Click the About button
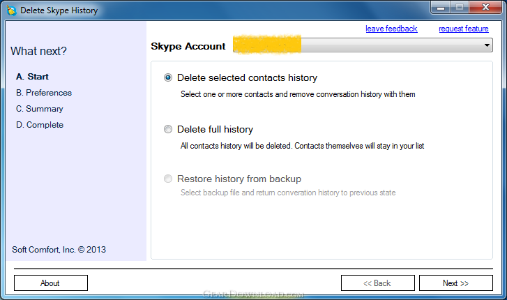This screenshot has height=300, width=507. [x=51, y=283]
